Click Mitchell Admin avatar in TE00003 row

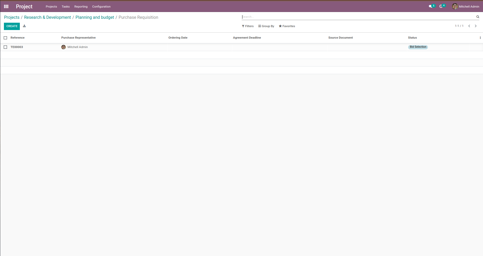[x=63, y=47]
